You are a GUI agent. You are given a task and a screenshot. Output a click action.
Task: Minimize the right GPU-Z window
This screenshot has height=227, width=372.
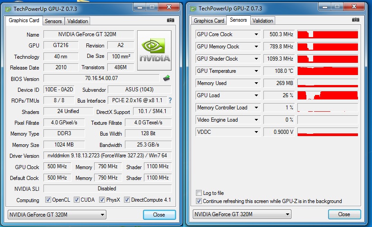tap(325, 7)
